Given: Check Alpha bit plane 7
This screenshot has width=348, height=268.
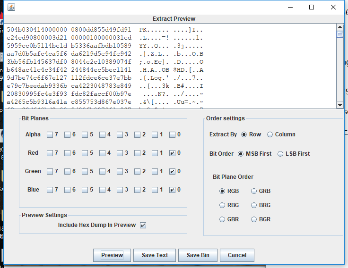Looking at the screenshot, I should (x=50, y=134).
